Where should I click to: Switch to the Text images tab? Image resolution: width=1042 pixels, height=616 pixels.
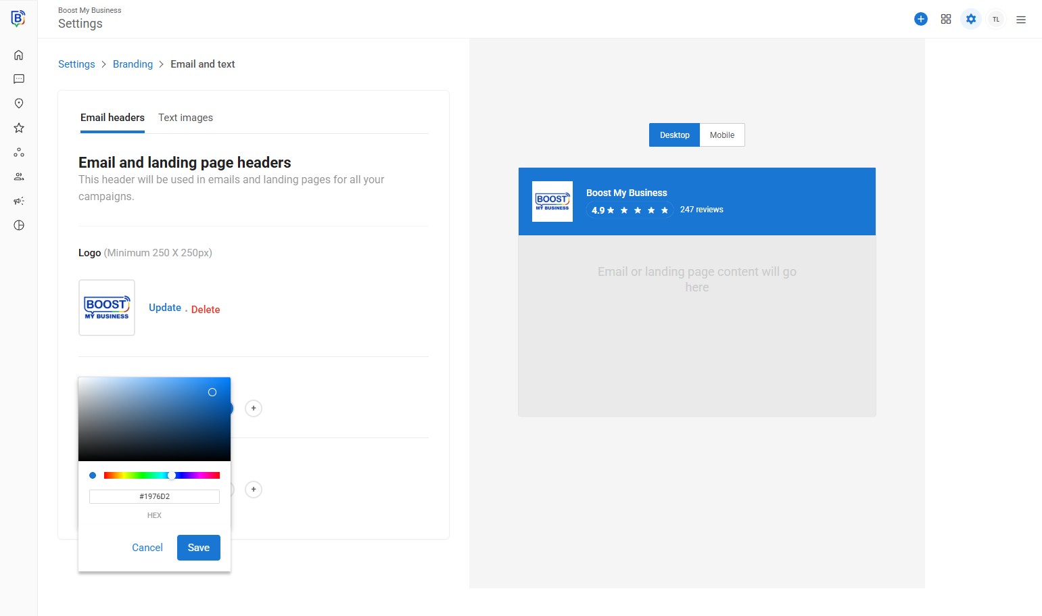pos(185,118)
